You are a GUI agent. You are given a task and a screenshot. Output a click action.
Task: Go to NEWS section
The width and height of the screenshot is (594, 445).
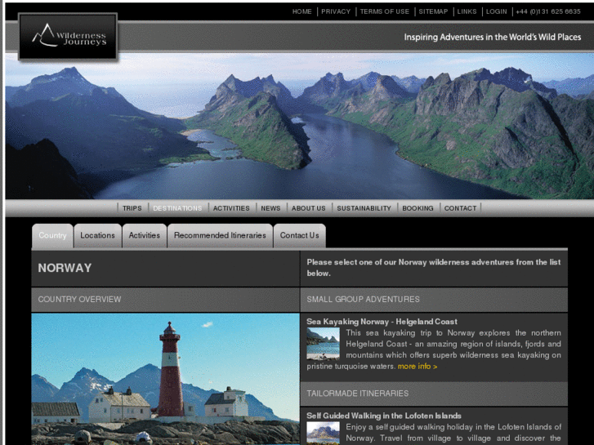tap(270, 208)
